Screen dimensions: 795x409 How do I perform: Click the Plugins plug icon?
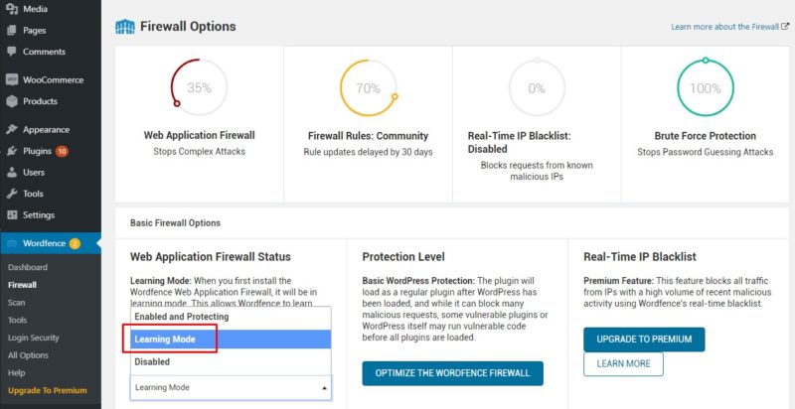pos(12,151)
